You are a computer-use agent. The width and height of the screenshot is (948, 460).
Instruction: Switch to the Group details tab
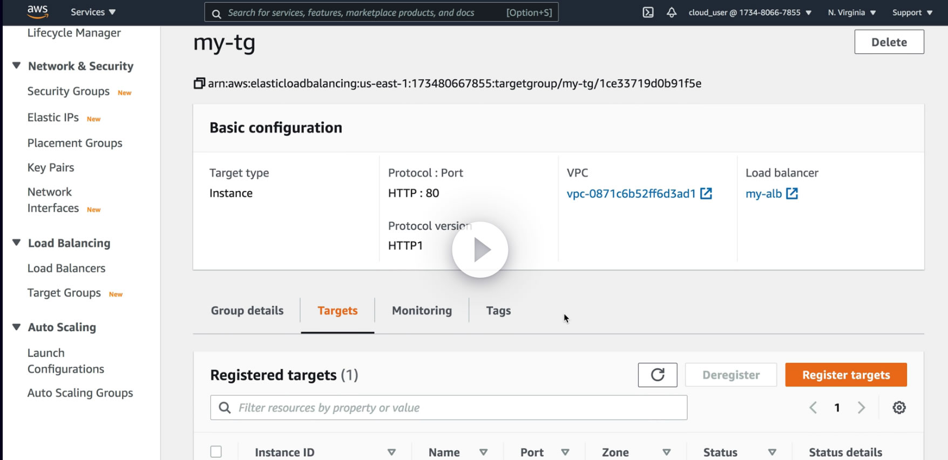[x=247, y=311]
